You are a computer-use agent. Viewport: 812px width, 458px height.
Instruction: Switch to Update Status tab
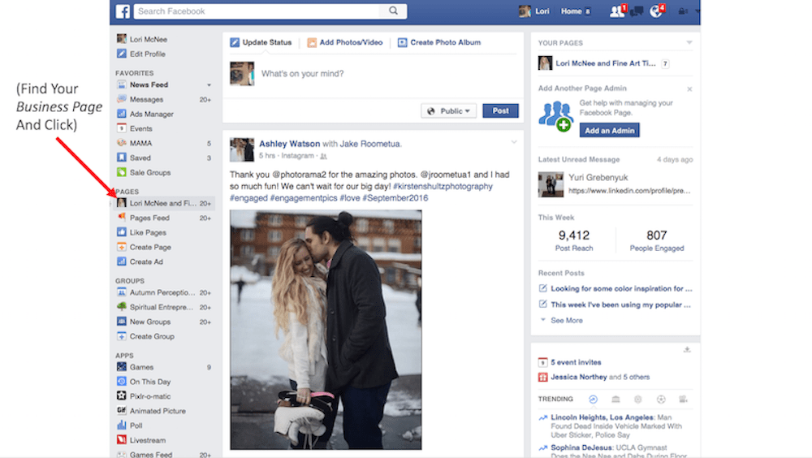(x=261, y=42)
